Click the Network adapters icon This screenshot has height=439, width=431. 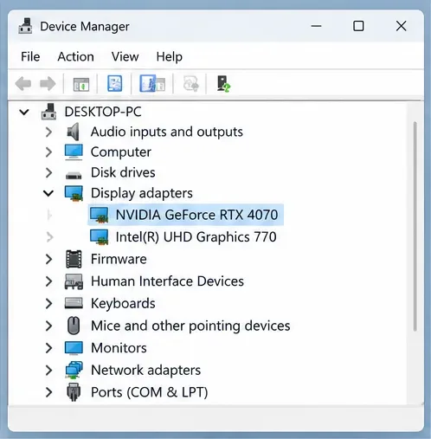pos(74,370)
